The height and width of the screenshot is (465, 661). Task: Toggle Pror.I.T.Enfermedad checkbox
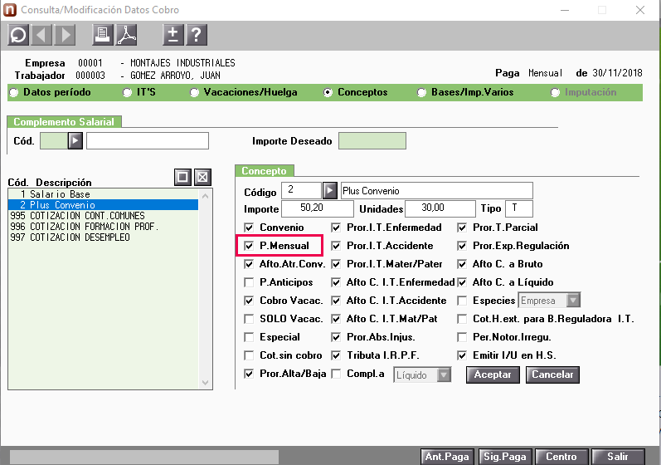coord(336,228)
